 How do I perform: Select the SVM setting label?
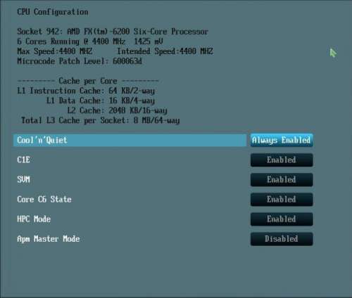click(x=23, y=180)
